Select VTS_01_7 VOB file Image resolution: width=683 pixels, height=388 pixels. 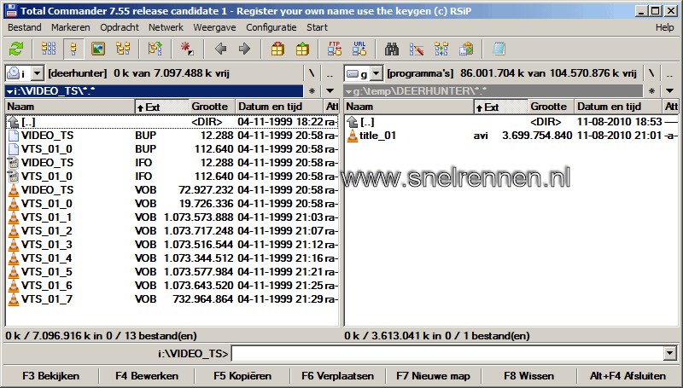tap(172, 299)
